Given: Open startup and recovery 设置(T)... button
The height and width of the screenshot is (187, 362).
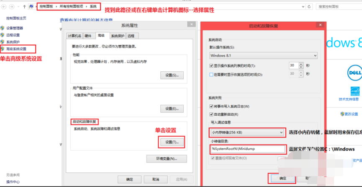Looking at the screenshot, I should point(172,142).
